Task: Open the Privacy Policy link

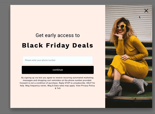Action: tap(88, 86)
